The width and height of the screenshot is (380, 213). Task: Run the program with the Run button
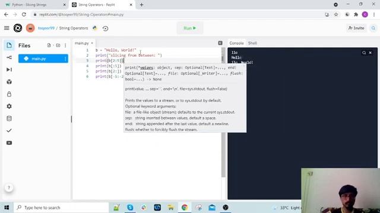tap(190, 28)
